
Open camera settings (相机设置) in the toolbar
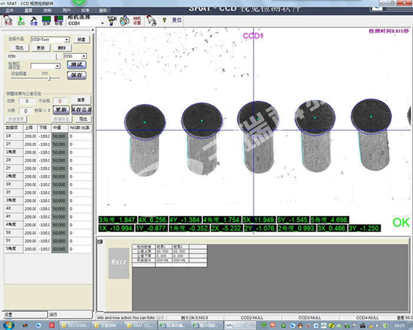coord(137,21)
